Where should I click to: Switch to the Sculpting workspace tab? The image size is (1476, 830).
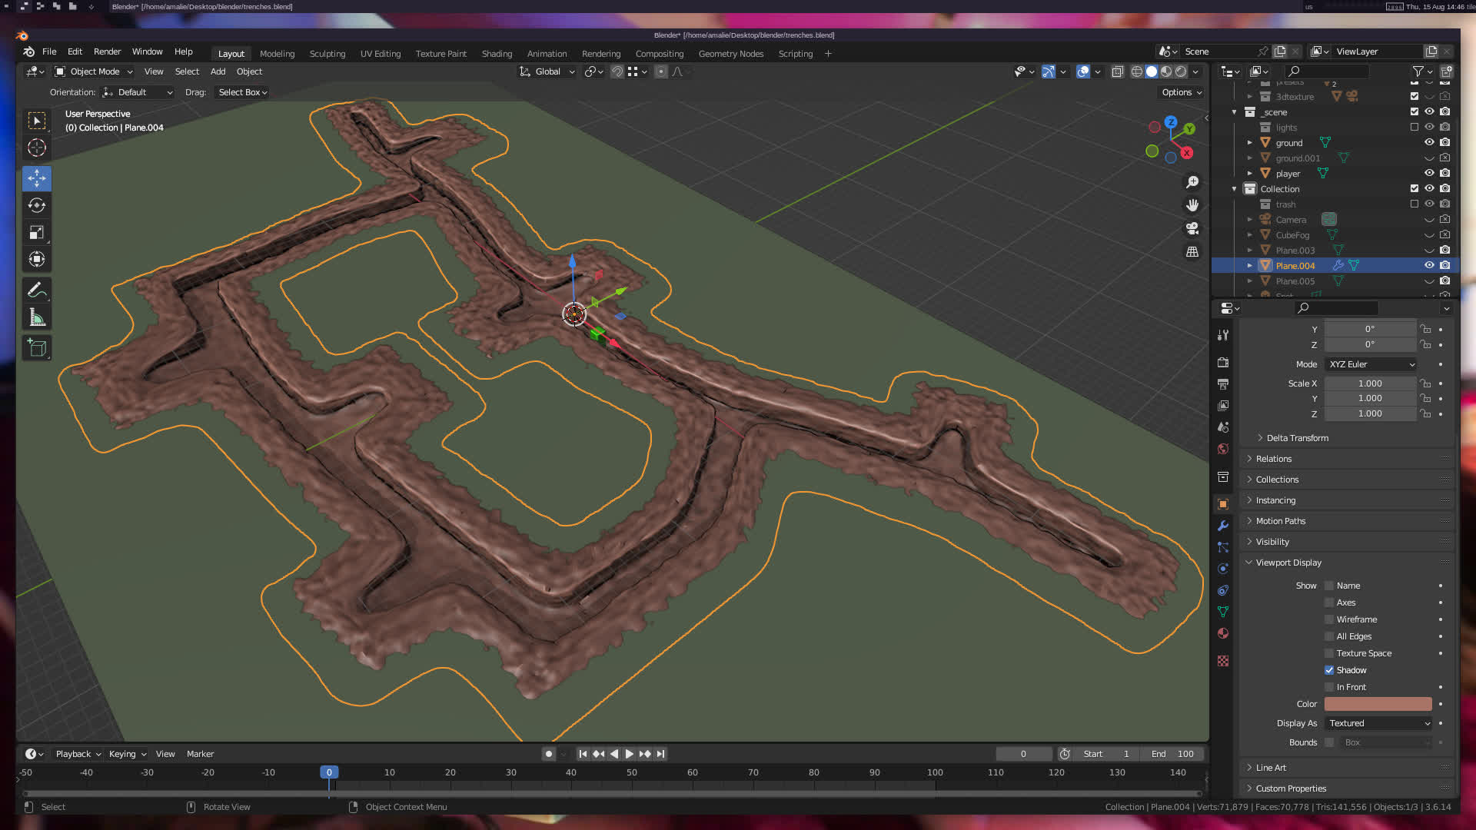(x=327, y=54)
